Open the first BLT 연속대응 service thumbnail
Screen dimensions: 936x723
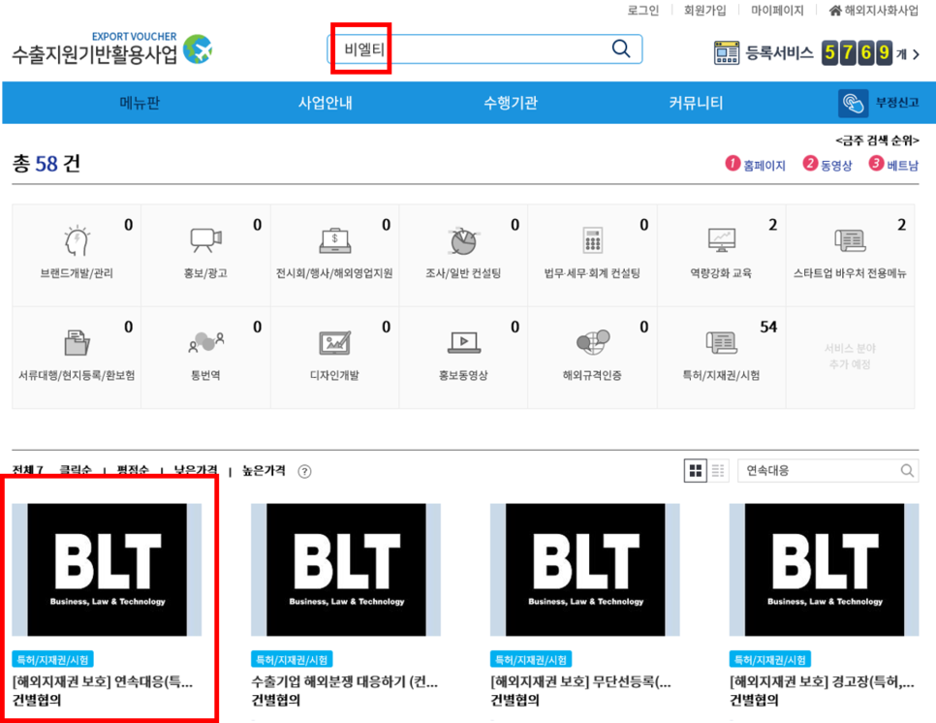coord(109,569)
